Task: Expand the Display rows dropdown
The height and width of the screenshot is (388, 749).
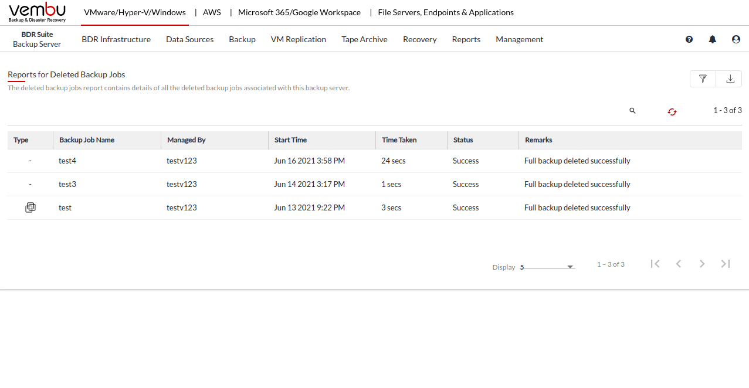Action: [570, 267]
